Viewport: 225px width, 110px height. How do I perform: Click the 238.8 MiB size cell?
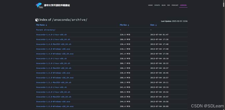[125, 59]
